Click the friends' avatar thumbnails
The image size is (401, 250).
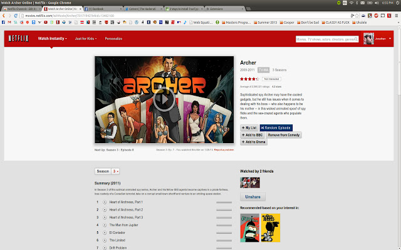click(x=250, y=182)
